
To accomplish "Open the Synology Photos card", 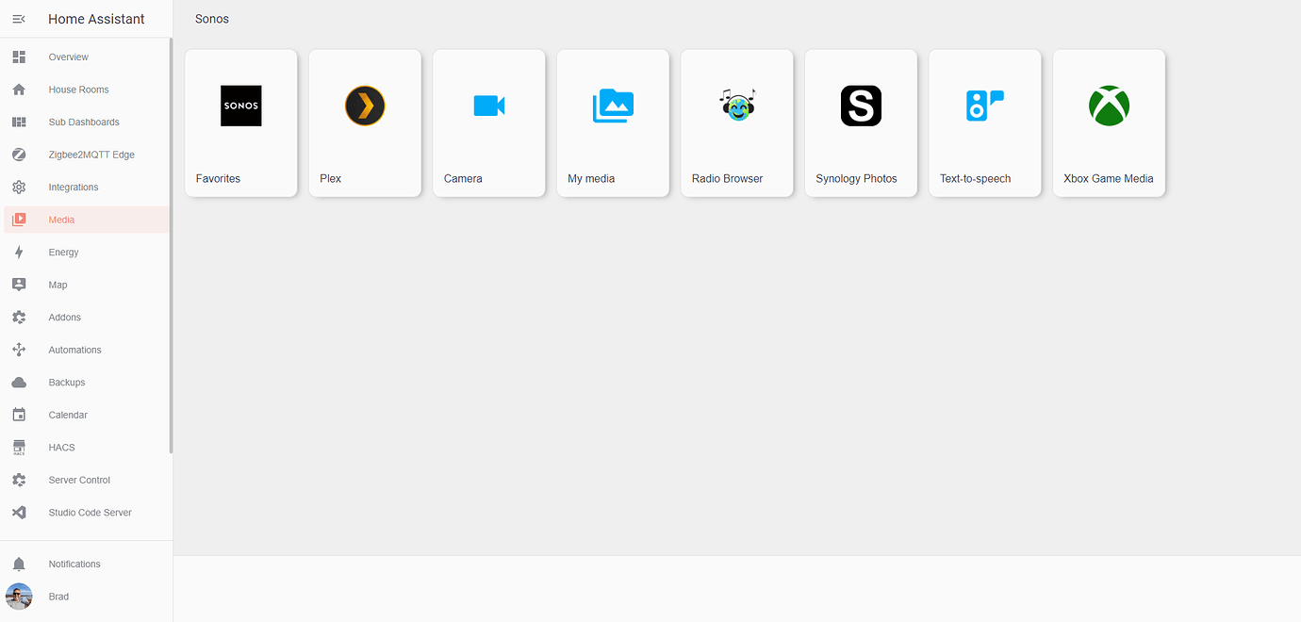I will (861, 123).
